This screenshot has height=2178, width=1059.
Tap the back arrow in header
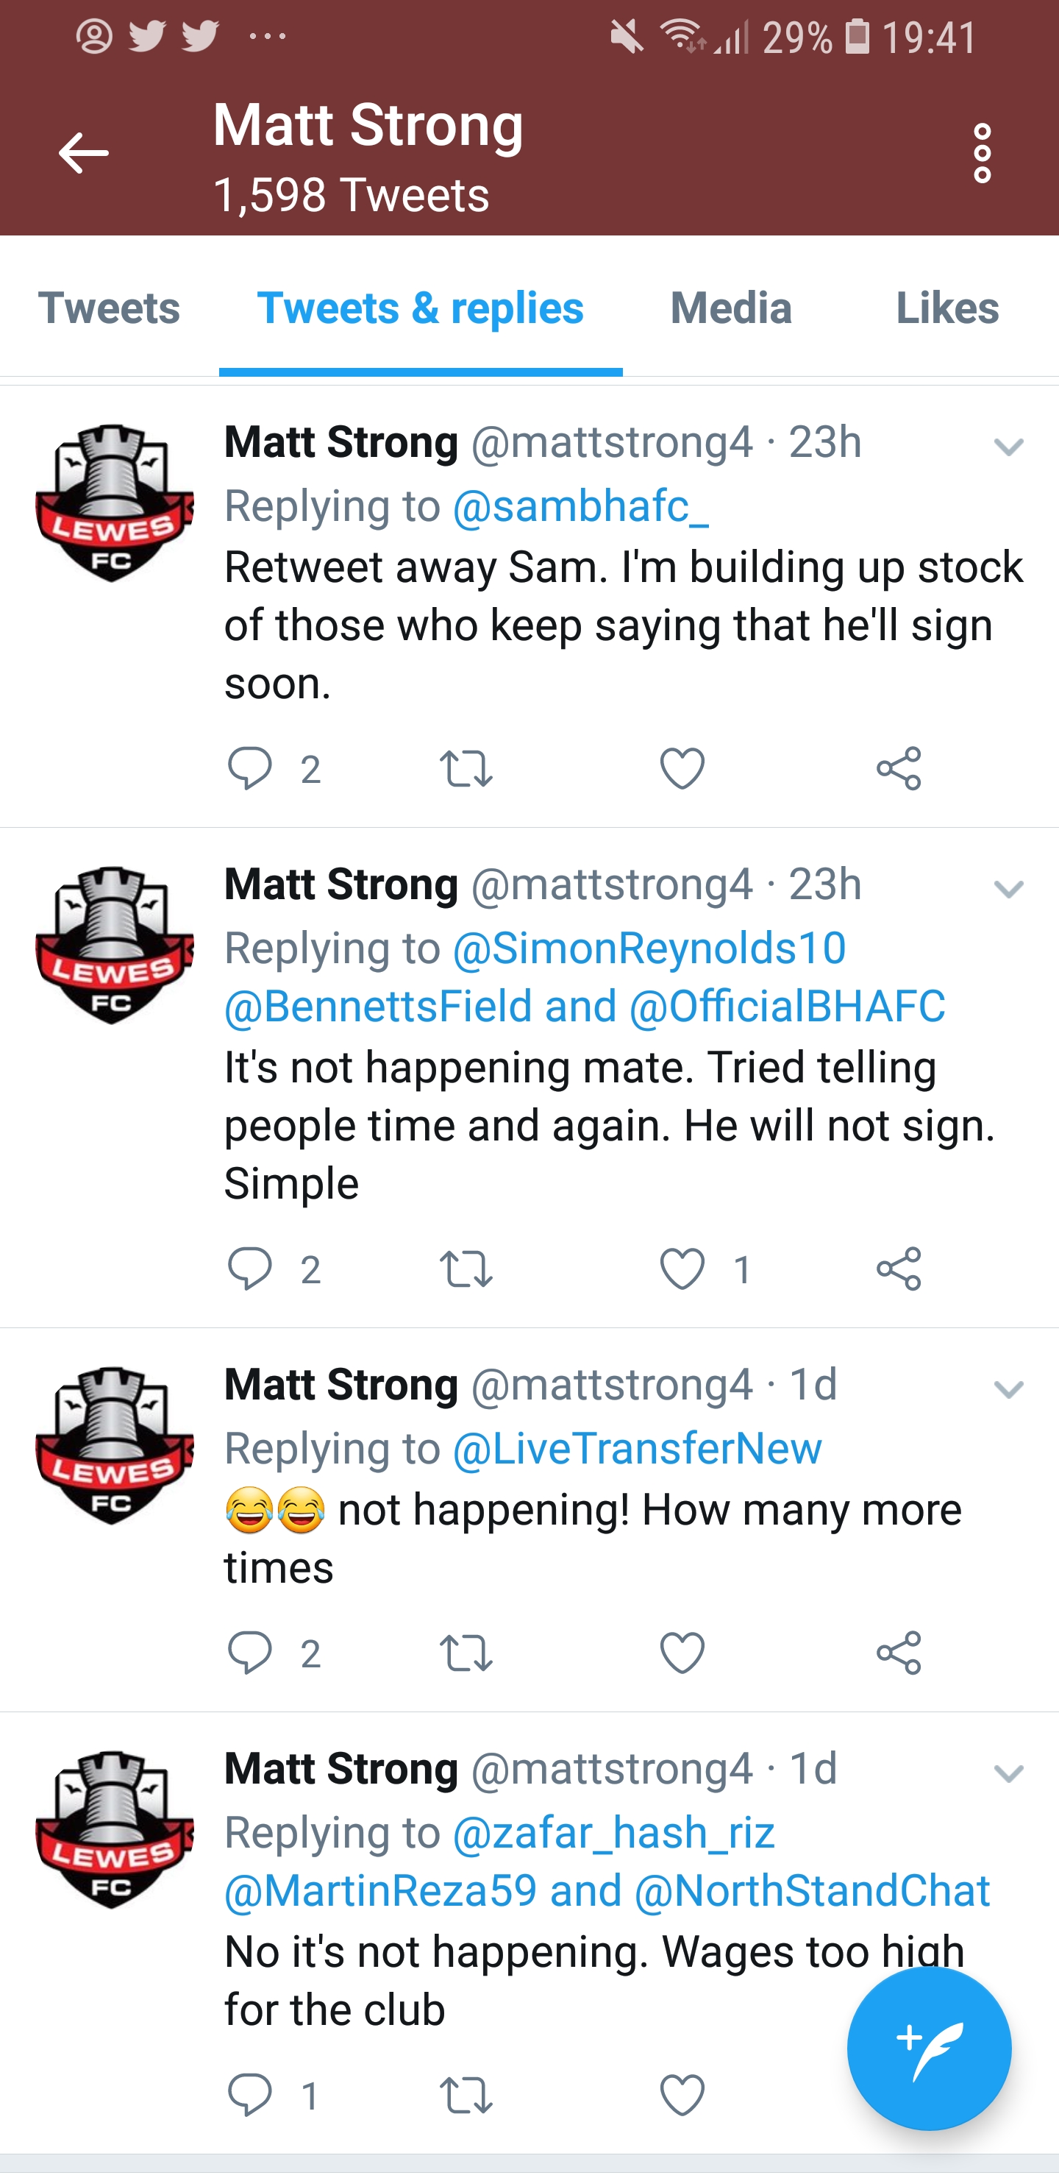click(x=83, y=153)
